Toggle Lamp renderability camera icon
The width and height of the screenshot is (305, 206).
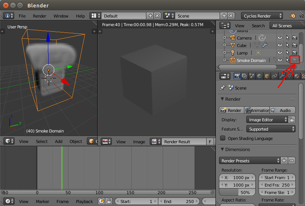[x=295, y=53]
